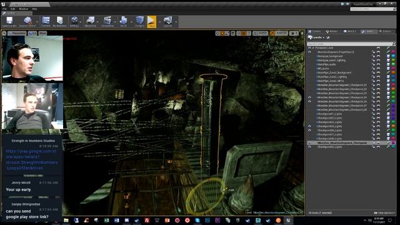This screenshot has height=225, width=400.
Task: Click save icon on Drainpipe_background row
Action: (388, 56)
